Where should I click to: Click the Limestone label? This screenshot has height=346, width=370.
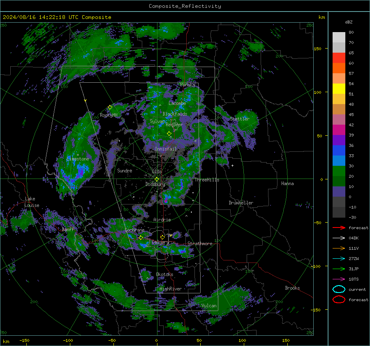coord(78,159)
